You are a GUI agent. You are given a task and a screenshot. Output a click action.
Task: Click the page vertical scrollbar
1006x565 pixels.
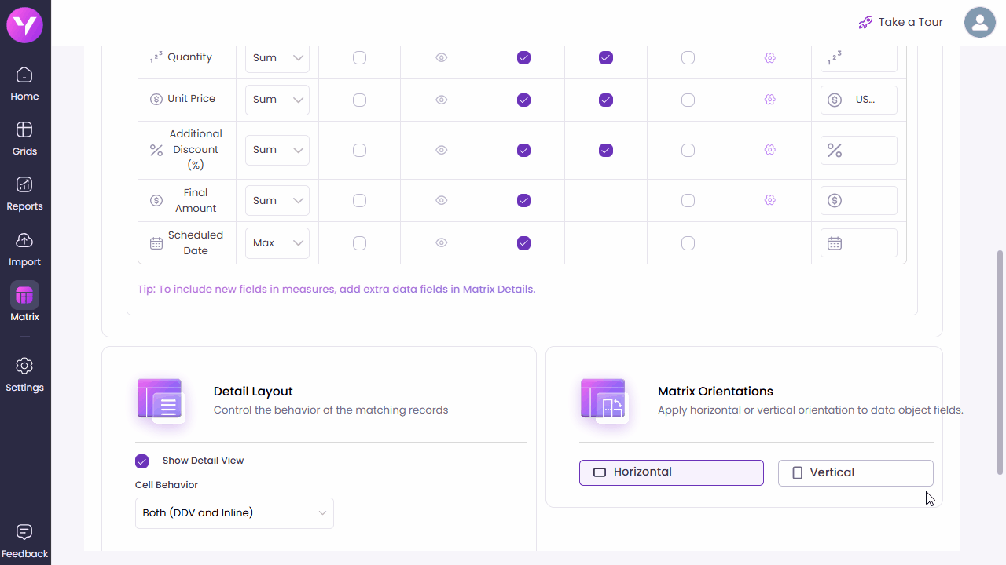(1000, 361)
